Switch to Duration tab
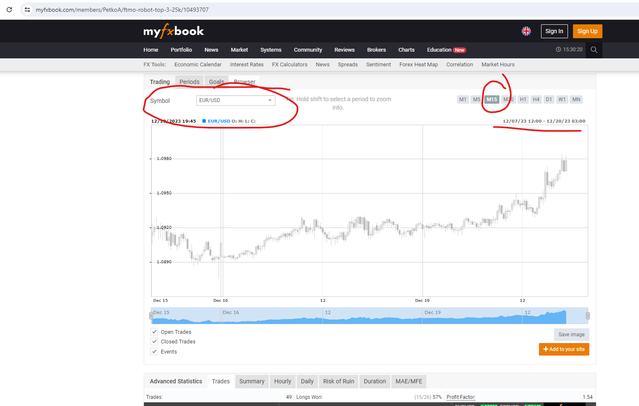639x406 pixels. pyautogui.click(x=375, y=381)
